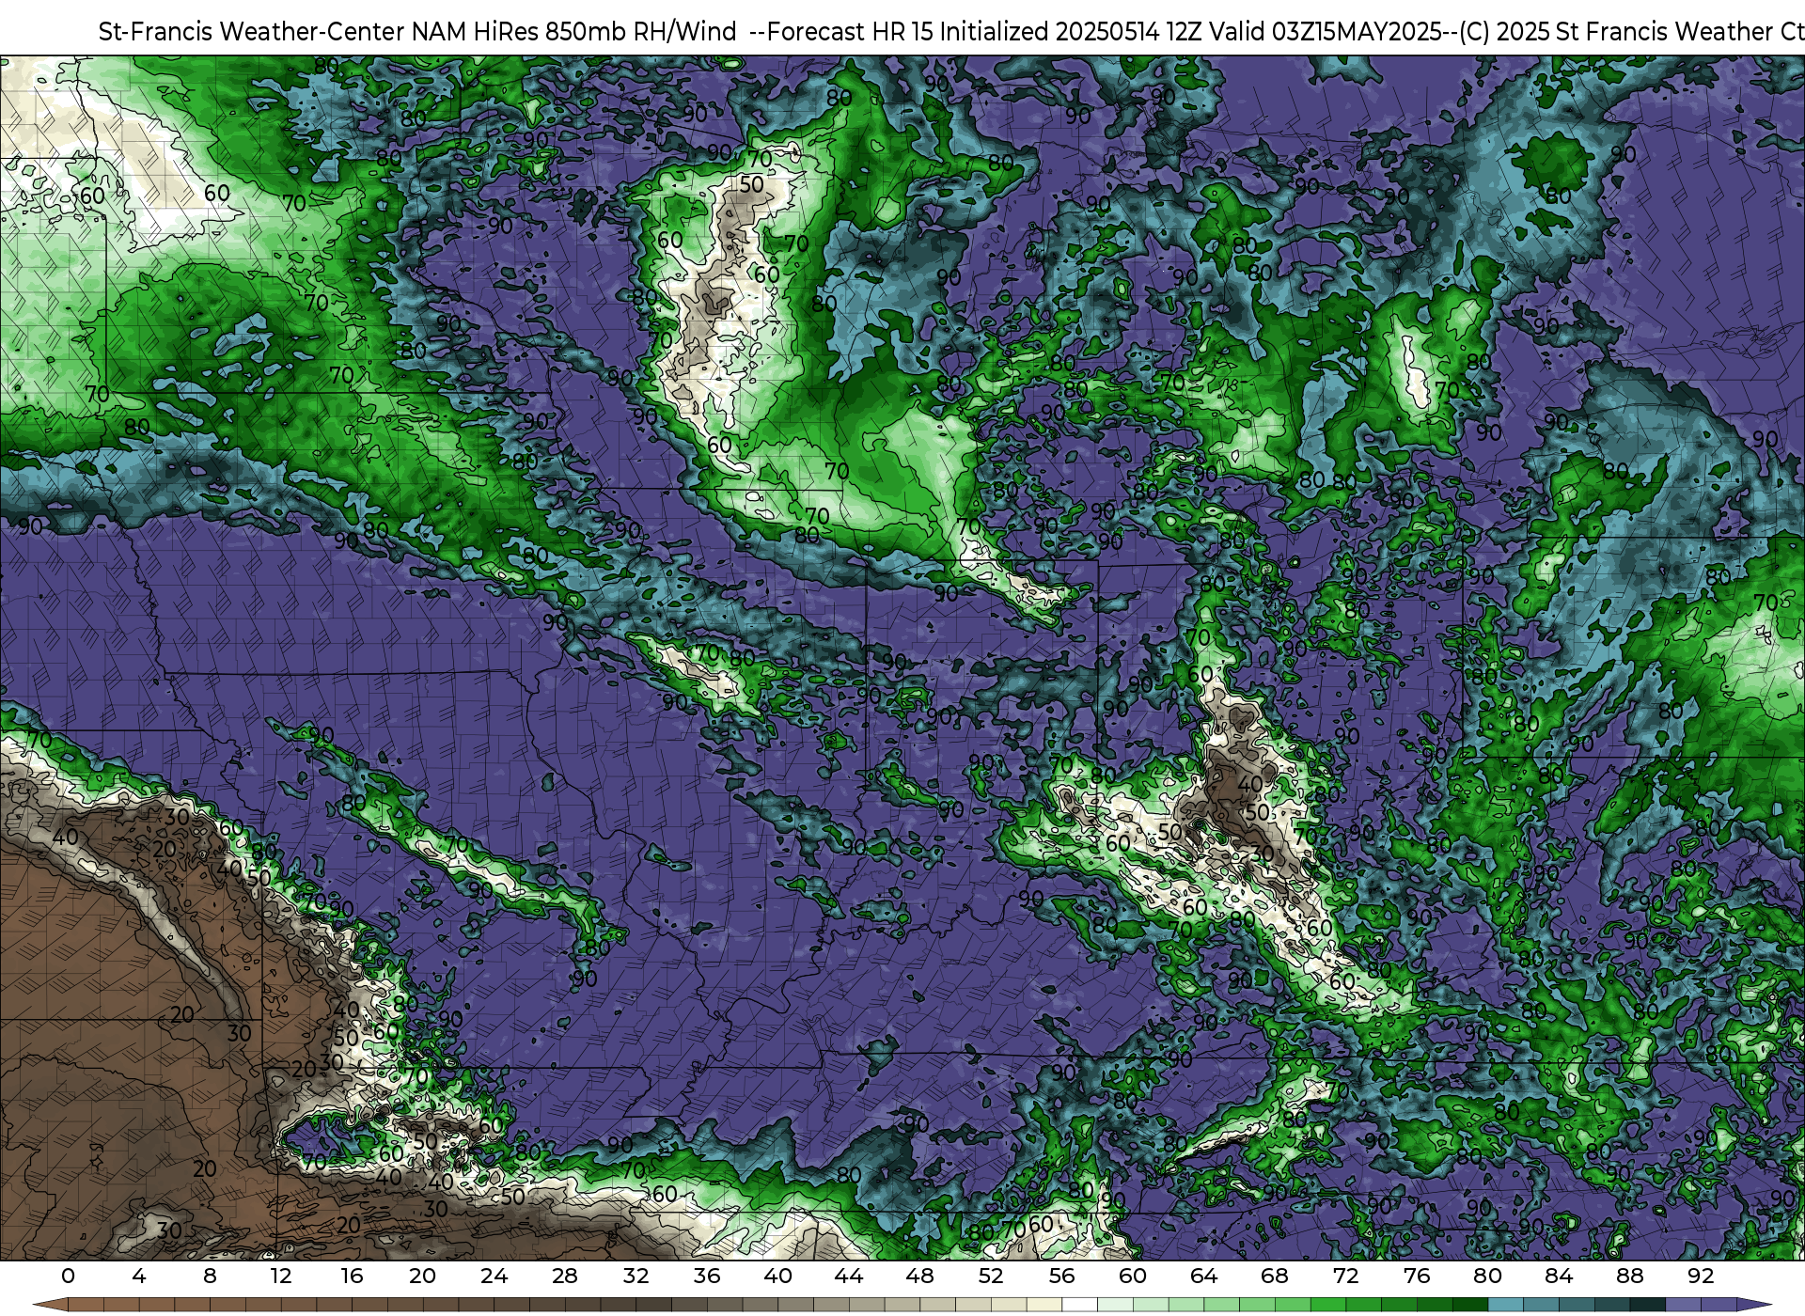Choose the "64" tick on the colorbar

click(1203, 1276)
